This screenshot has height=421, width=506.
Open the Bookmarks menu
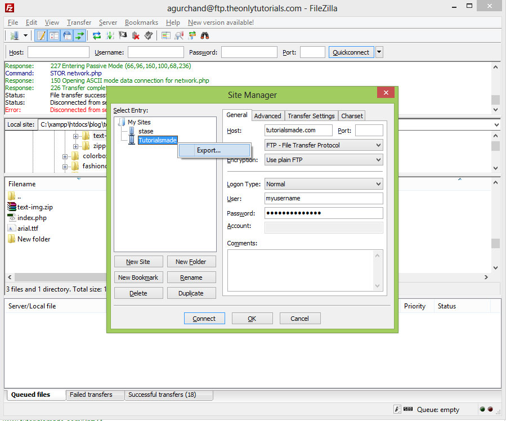141,23
